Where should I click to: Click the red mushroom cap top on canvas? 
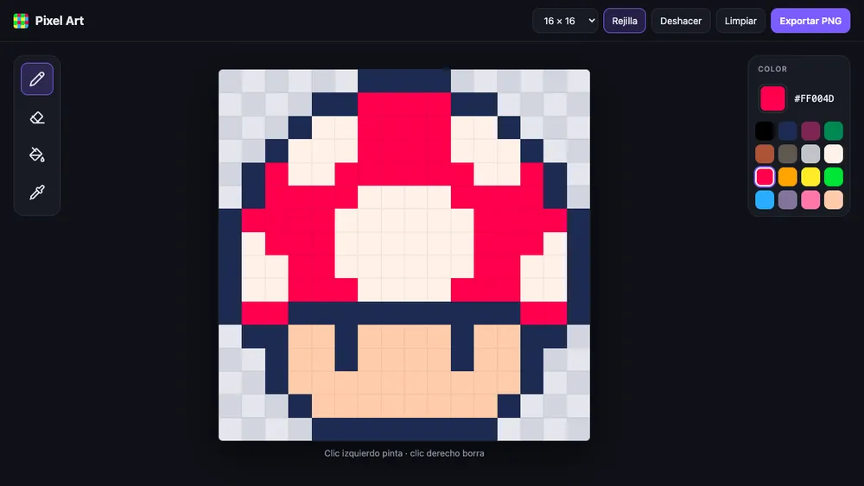403,139
